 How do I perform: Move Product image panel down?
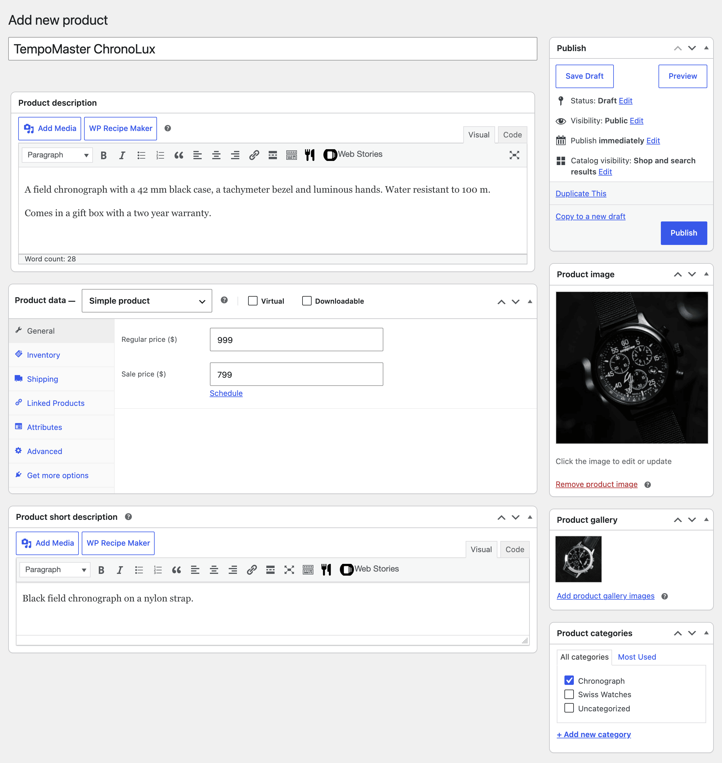click(692, 274)
